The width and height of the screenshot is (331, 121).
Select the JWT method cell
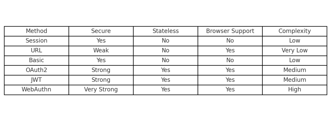click(36, 80)
